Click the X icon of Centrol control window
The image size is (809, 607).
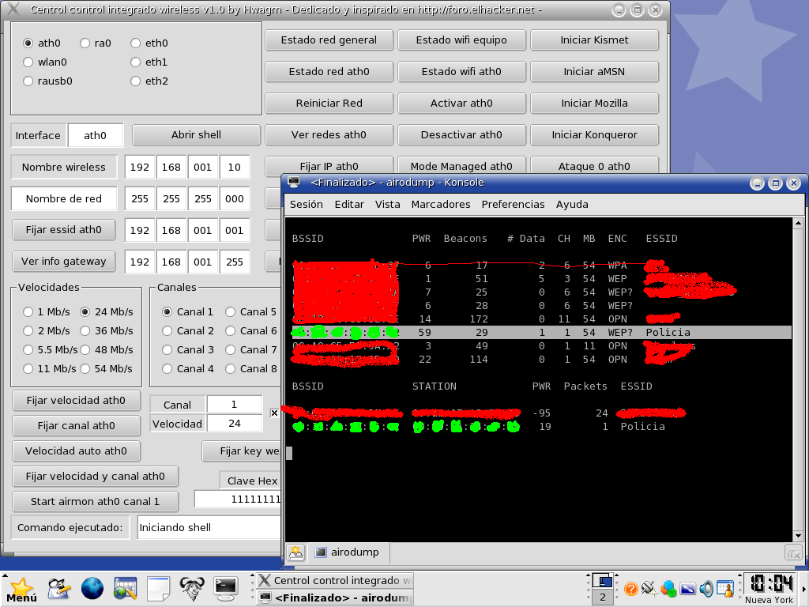[13, 9]
